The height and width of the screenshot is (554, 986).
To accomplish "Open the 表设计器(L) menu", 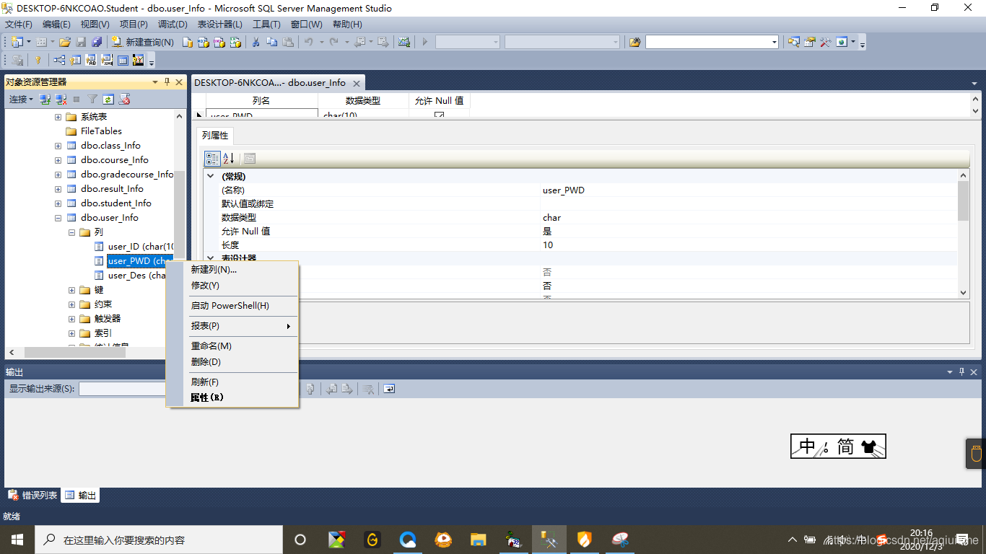I will (x=220, y=25).
